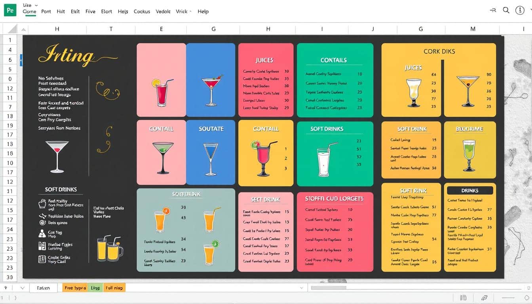Image resolution: width=532 pixels, height=304 pixels.
Task: Expand the sheet list chevron at bottom left
Action: (x=22, y=288)
